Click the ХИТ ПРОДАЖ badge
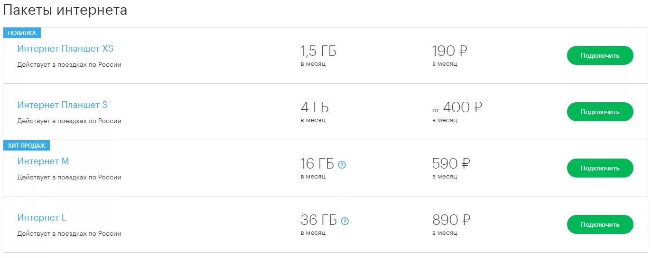Screen dimensions: 651x258 coord(27,145)
